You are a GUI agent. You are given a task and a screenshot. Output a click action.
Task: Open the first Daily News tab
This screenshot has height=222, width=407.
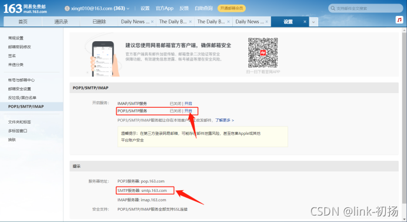point(135,22)
